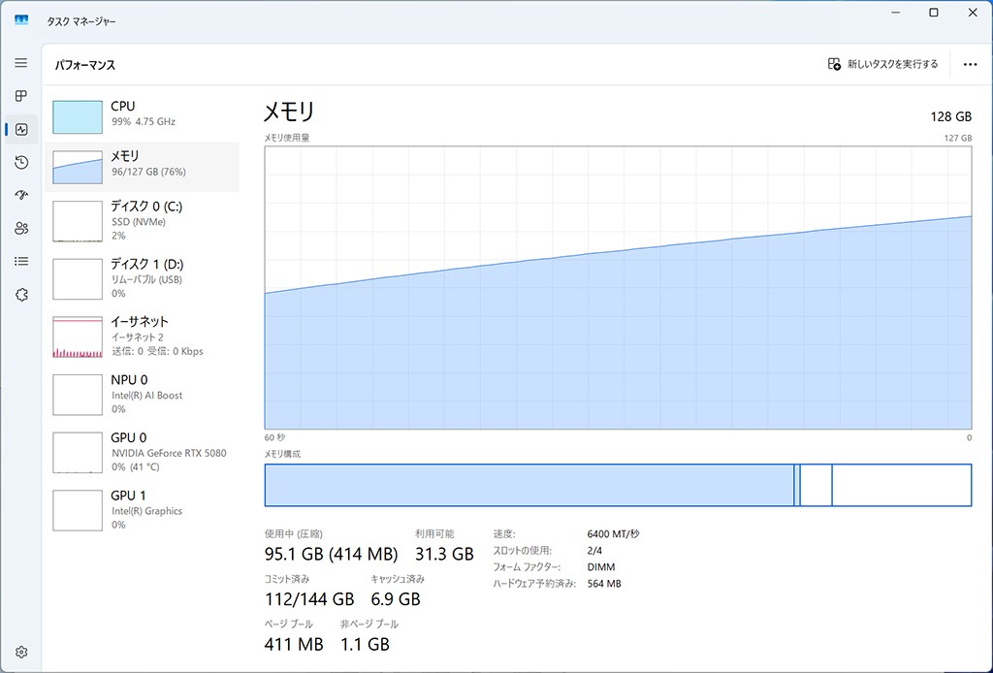This screenshot has height=673, width=993.
Task: Open Task Manager settings gear
Action: click(x=21, y=652)
